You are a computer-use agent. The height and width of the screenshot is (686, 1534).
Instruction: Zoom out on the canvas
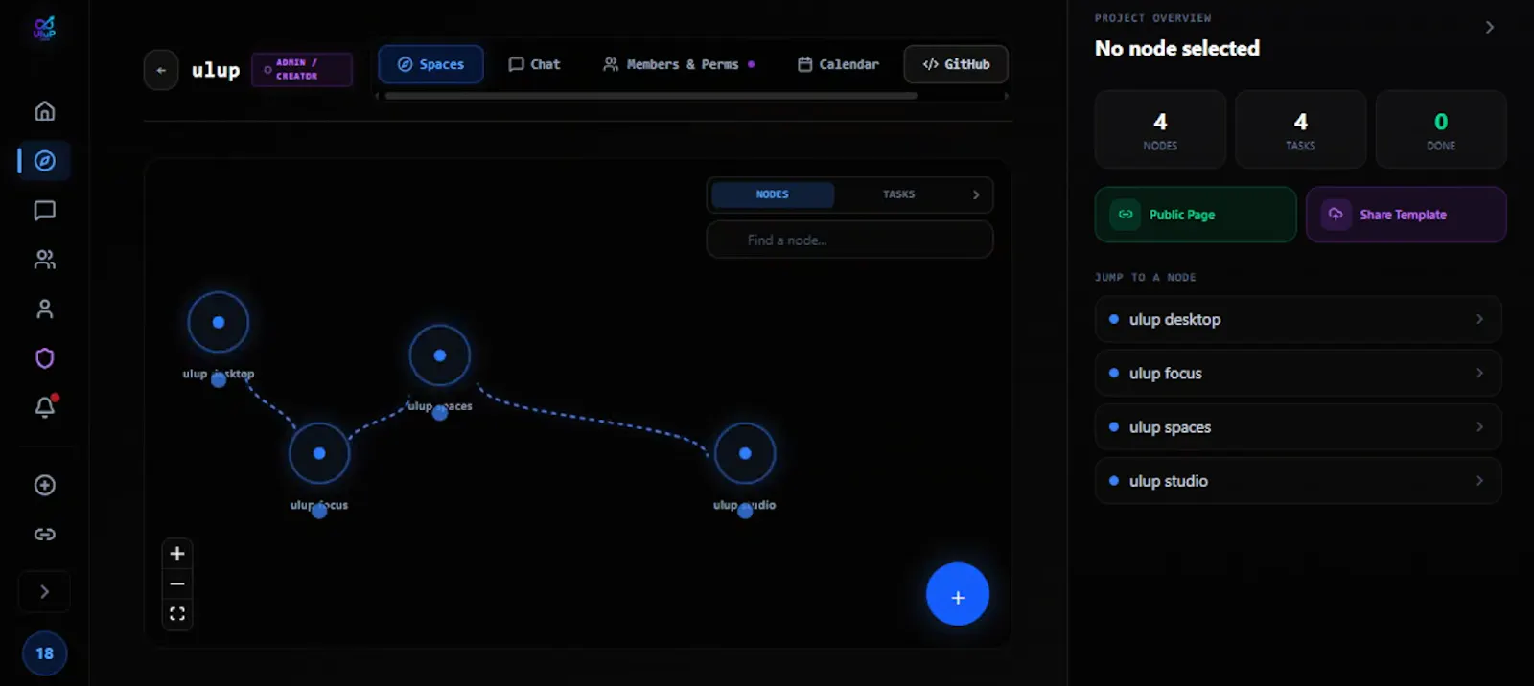177,583
